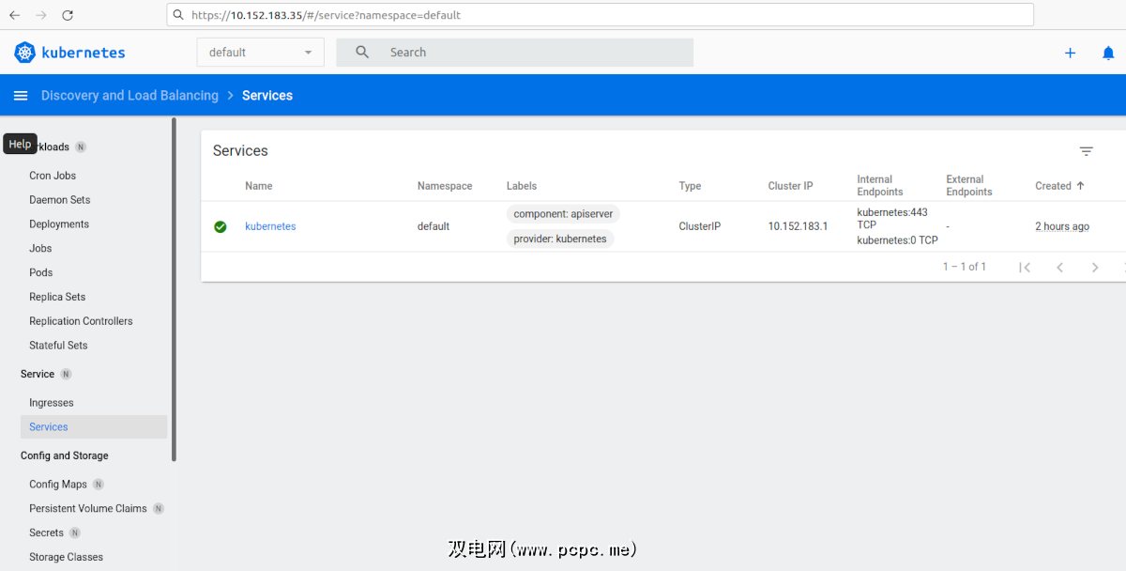
Task: Reload the page in the browser
Action: pyautogui.click(x=68, y=15)
